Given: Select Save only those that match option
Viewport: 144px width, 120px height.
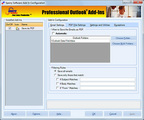Looking at the screenshot, I should [55, 75].
